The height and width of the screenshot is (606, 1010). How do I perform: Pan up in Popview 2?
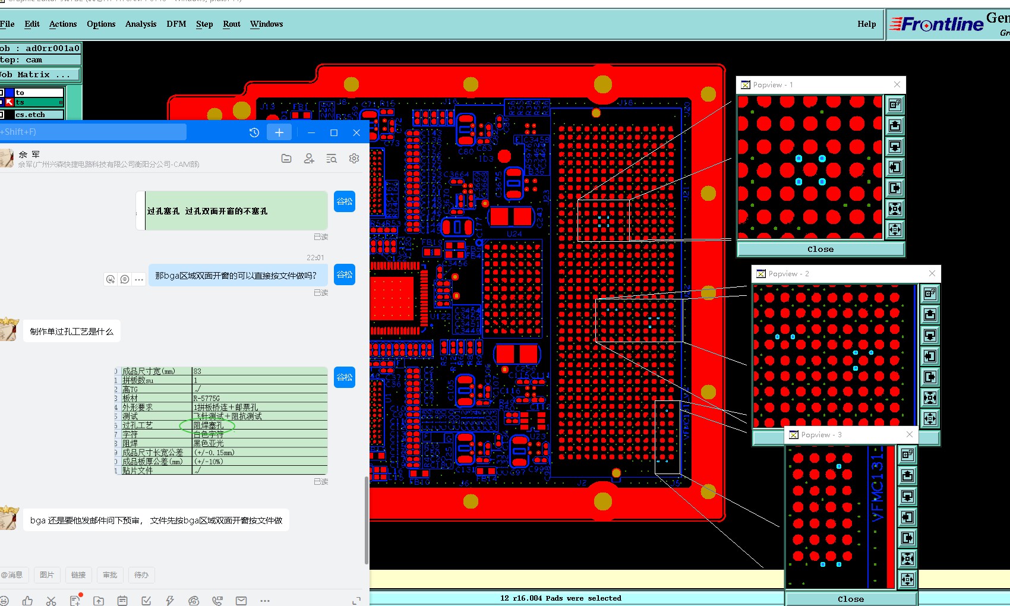pos(930,314)
